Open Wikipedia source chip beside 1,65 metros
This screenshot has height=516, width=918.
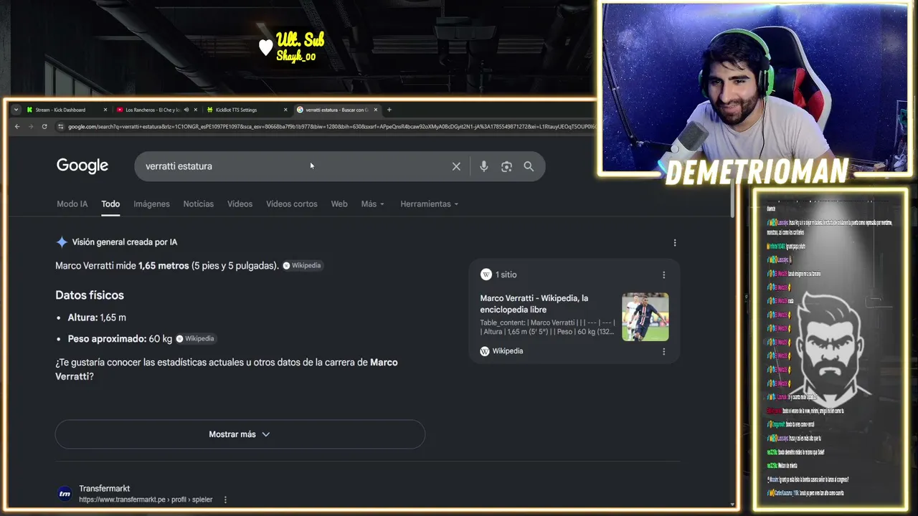[302, 266]
